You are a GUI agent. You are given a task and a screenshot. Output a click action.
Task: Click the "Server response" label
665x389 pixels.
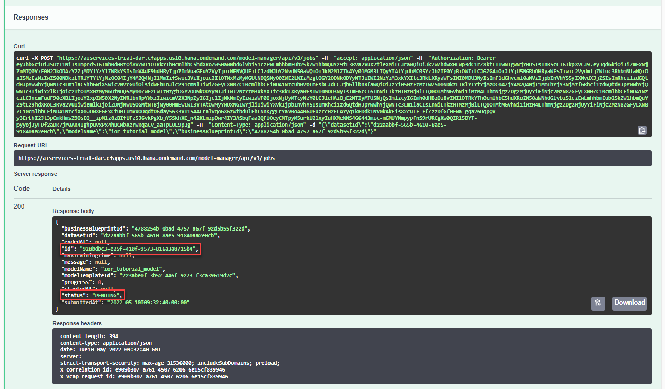(35, 174)
